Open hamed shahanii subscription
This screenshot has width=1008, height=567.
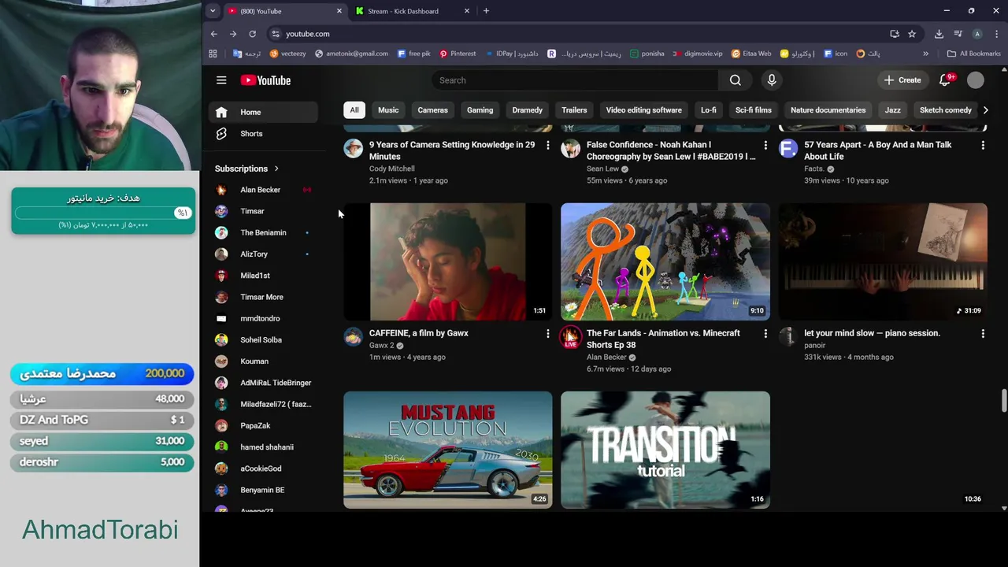[x=263, y=447]
